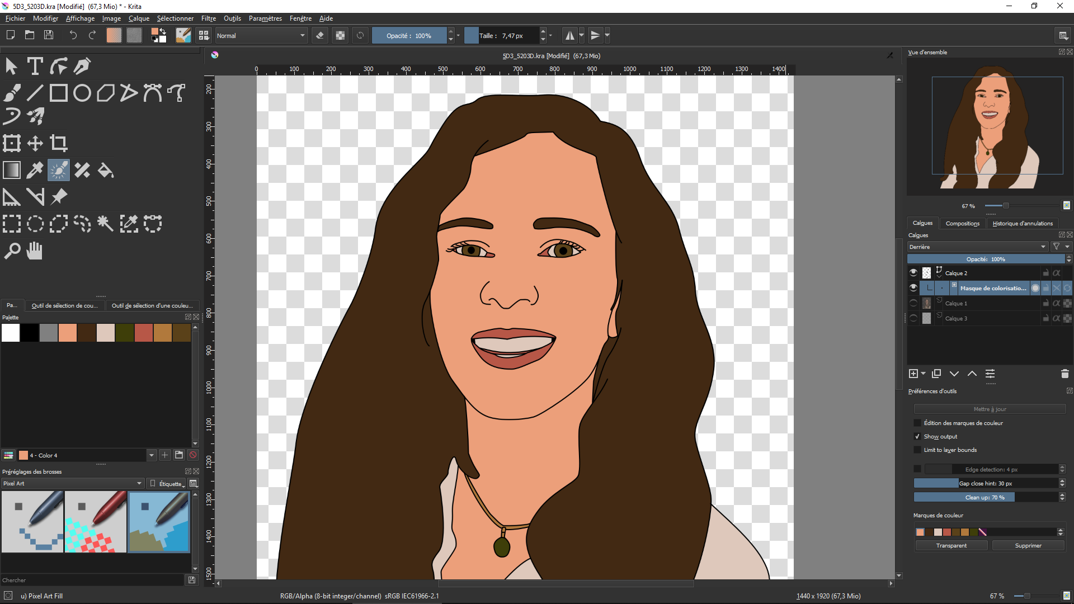This screenshot has height=604, width=1074.
Task: Toggle visibility of Masque de colorisation
Action: [913, 288]
